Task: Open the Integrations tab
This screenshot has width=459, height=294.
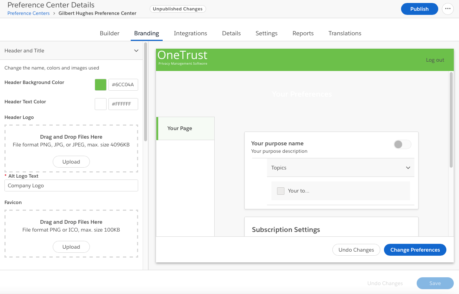Action: [x=190, y=33]
